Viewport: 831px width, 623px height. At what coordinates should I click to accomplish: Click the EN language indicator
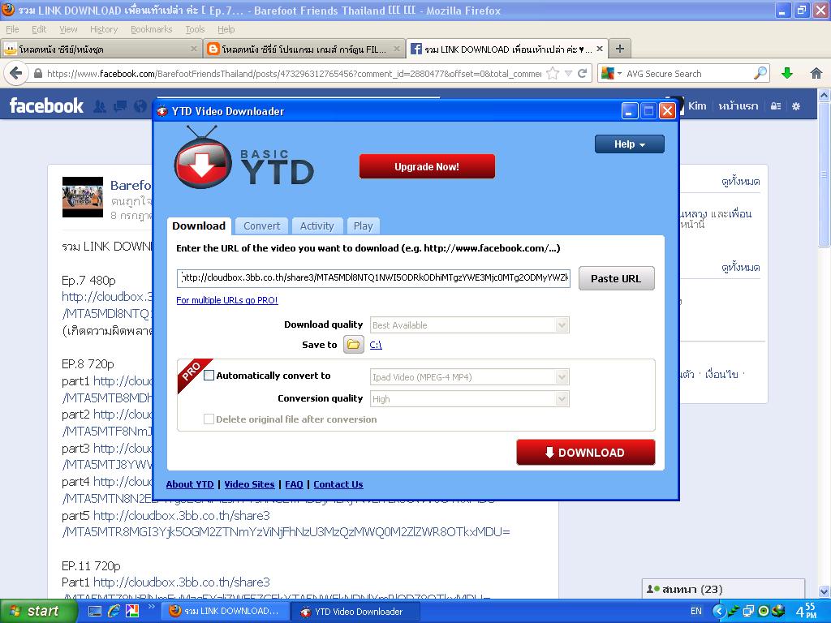(695, 612)
